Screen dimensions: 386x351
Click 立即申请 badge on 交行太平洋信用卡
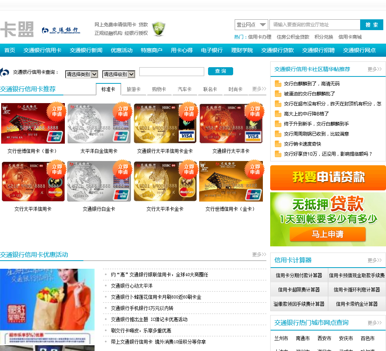tap(57, 169)
